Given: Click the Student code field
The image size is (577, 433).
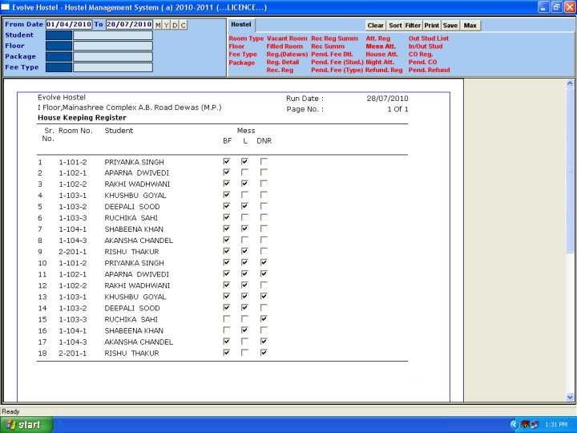Looking at the screenshot, I should 59,35.
